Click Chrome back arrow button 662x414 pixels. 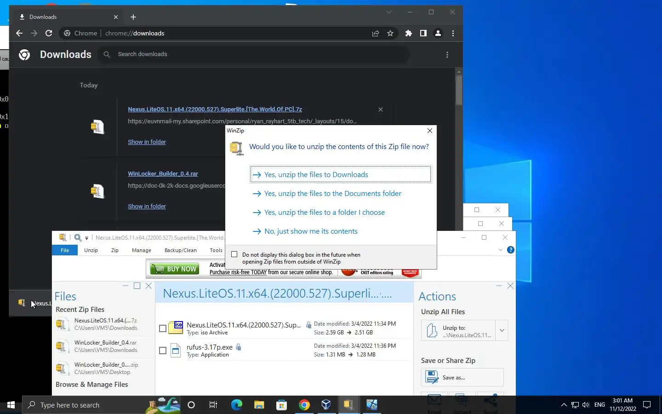click(19, 33)
